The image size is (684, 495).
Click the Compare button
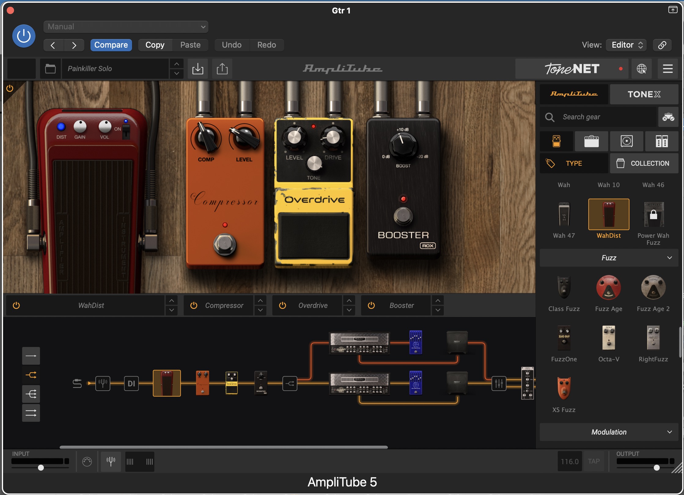(x=111, y=45)
